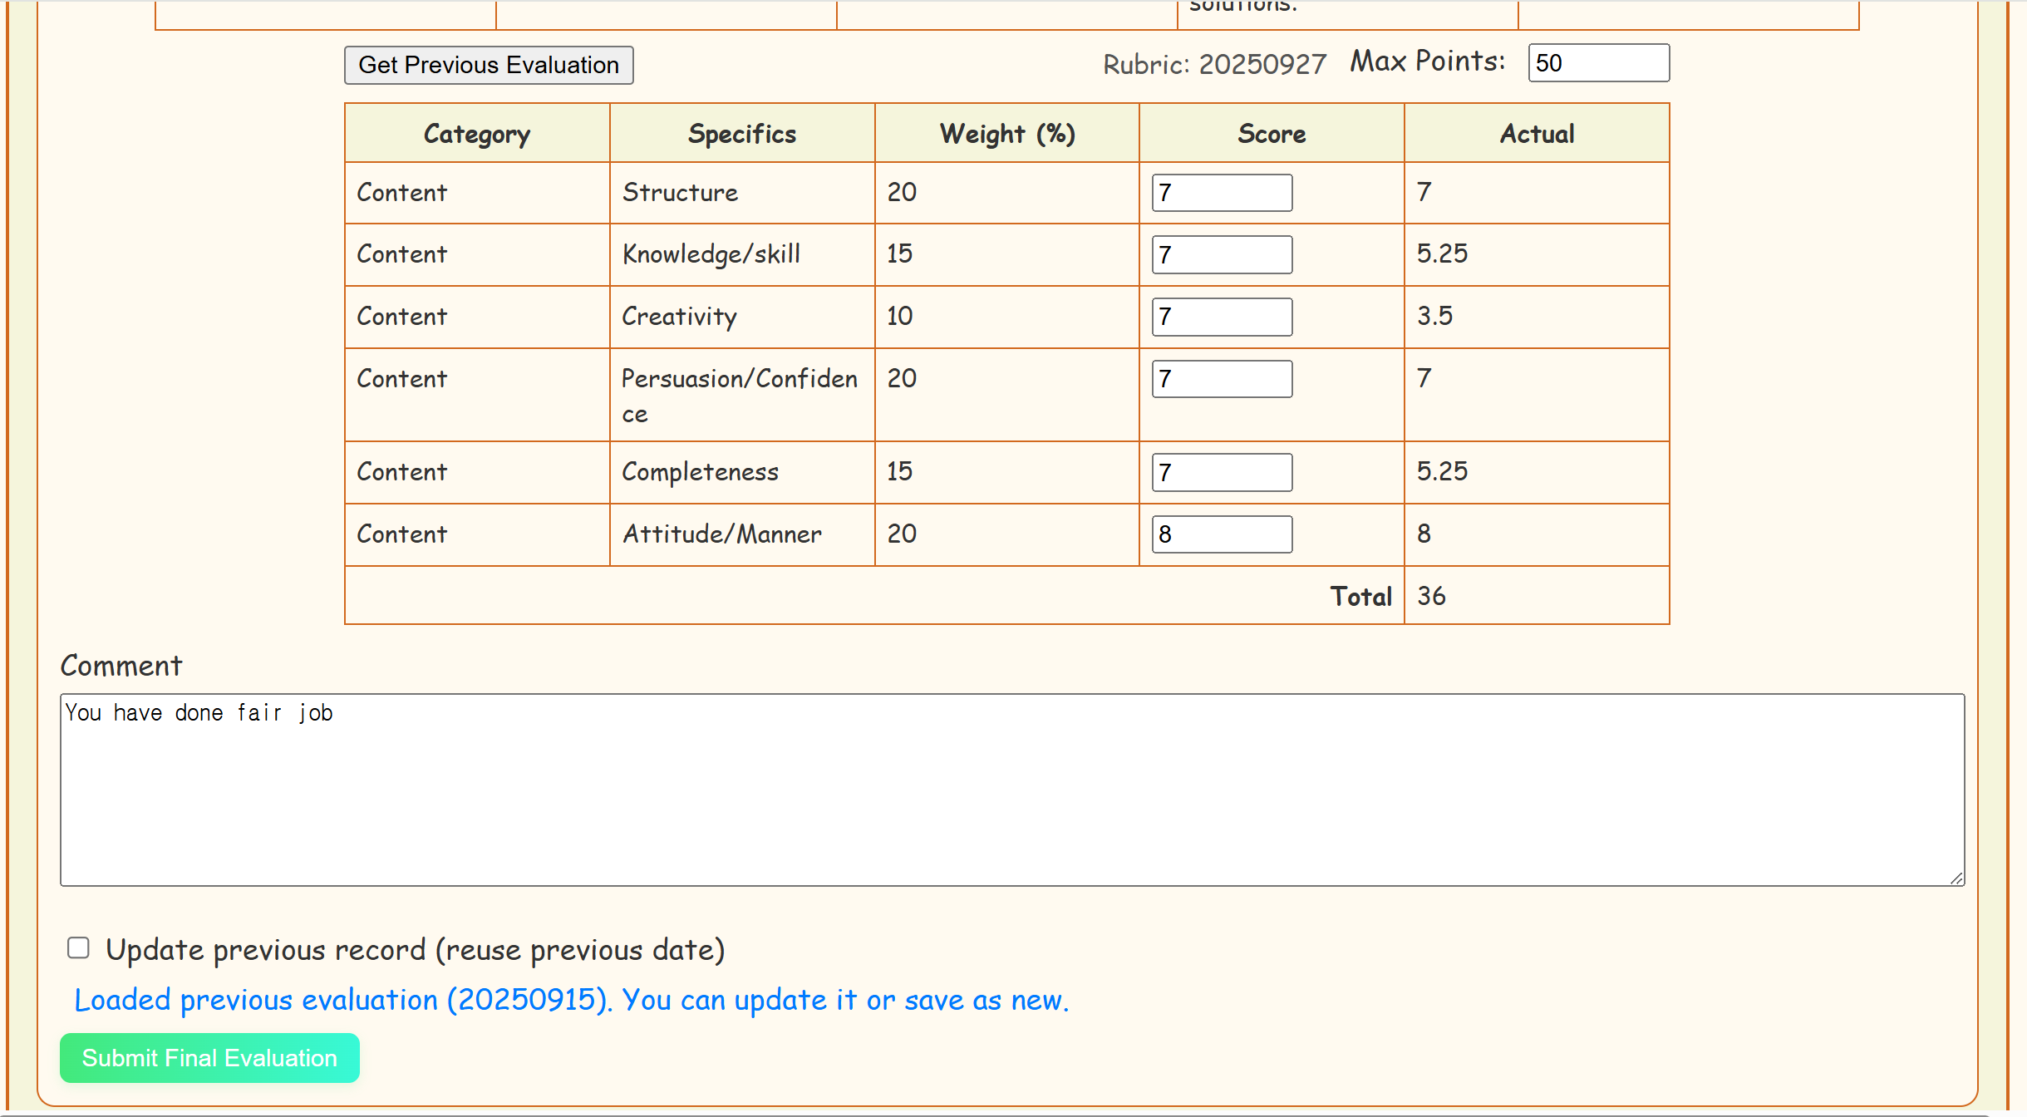Click the Loaded previous evaluation message
Image resolution: width=2027 pixels, height=1117 pixels.
click(x=571, y=1000)
